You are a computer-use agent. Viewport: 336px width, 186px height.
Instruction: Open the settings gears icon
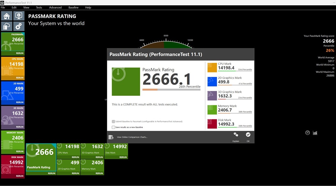[18, 26]
